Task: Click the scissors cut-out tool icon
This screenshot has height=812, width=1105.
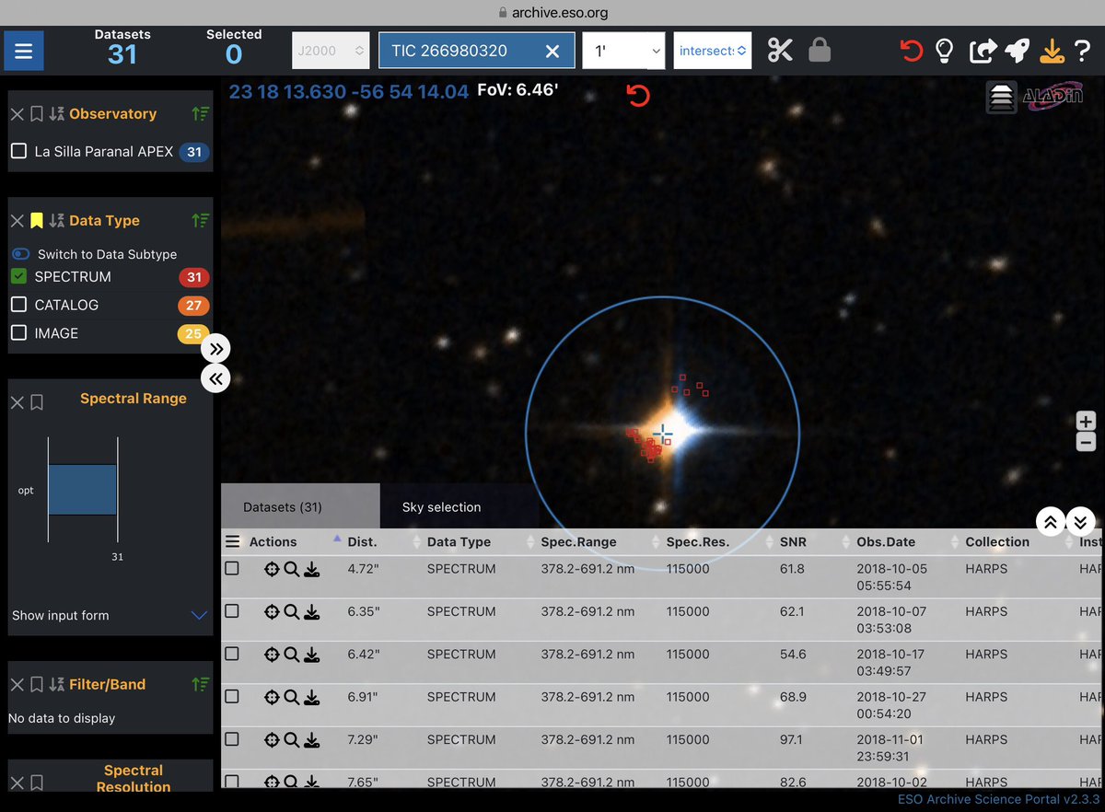Action: pyautogui.click(x=780, y=51)
